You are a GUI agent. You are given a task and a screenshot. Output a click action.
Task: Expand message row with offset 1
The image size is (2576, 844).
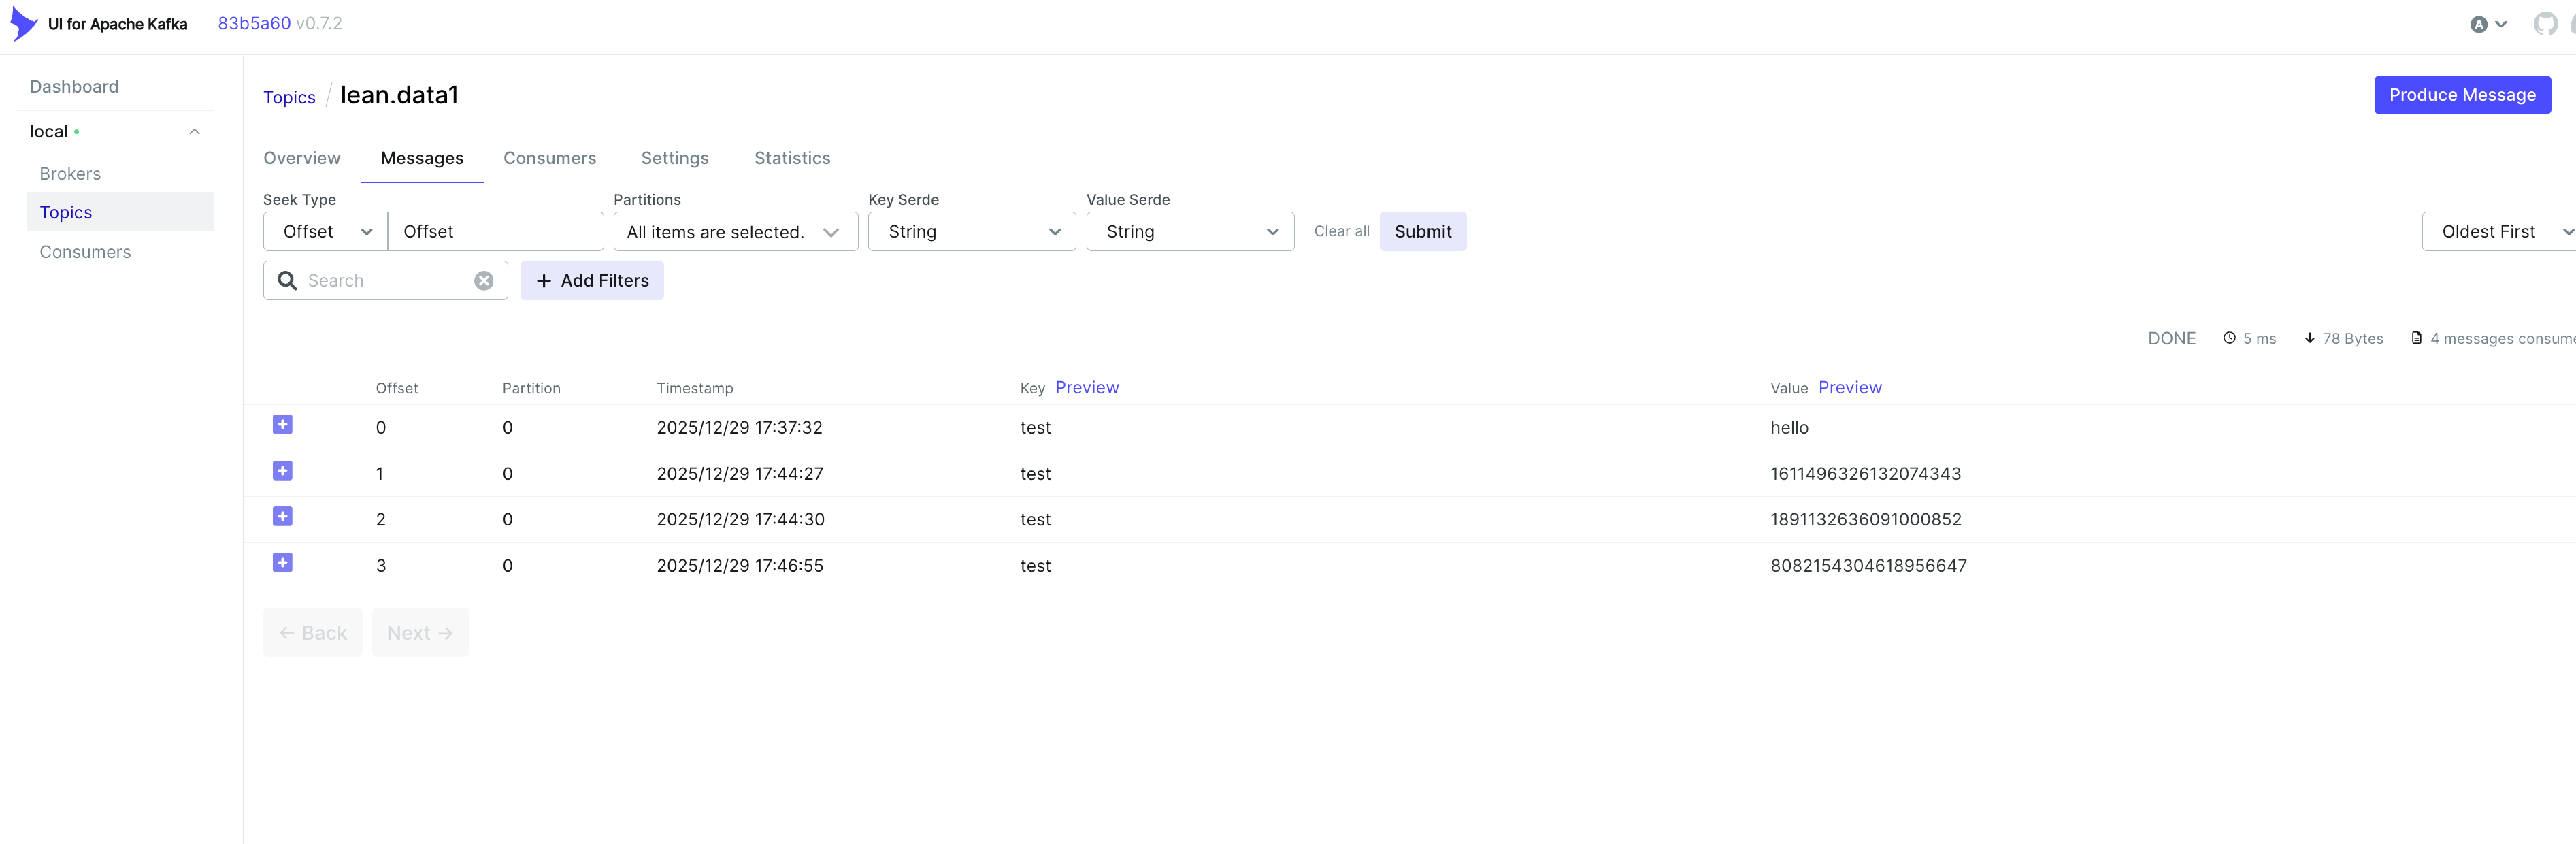[283, 471]
